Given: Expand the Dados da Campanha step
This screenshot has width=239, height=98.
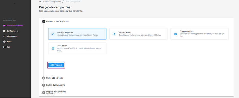Looking at the screenshot, I should (x=56, y=85).
